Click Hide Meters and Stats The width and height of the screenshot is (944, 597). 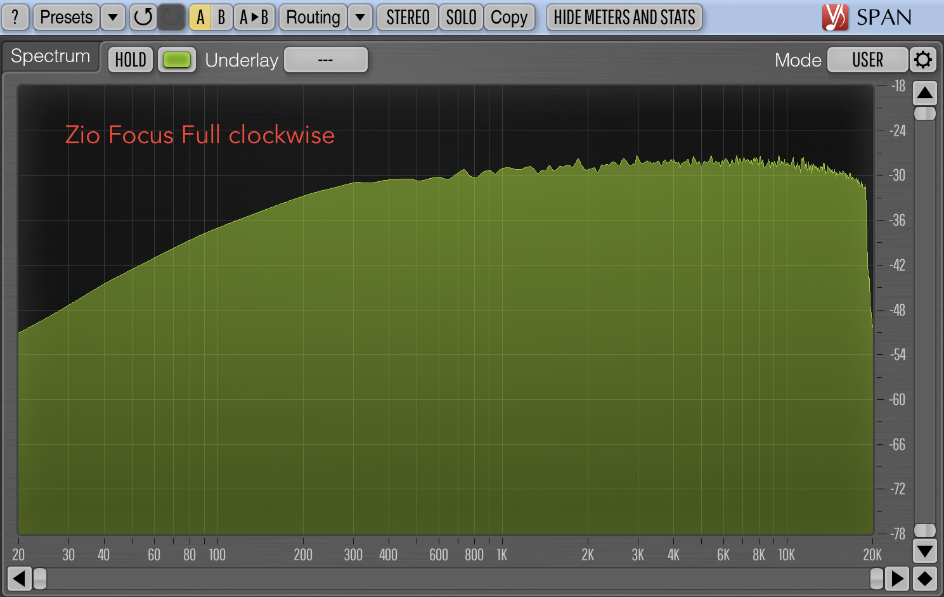pyautogui.click(x=624, y=17)
